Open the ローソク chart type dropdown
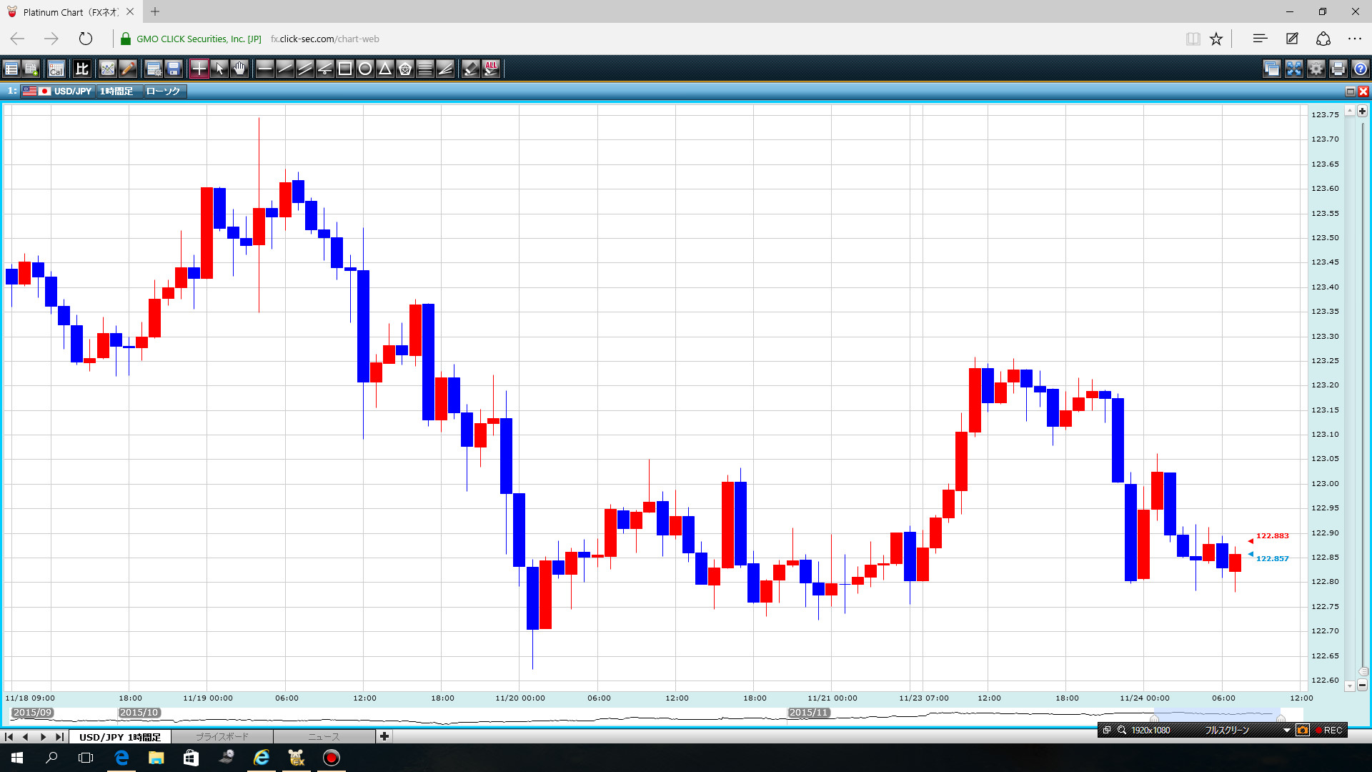This screenshot has width=1372, height=772. pyautogui.click(x=164, y=91)
